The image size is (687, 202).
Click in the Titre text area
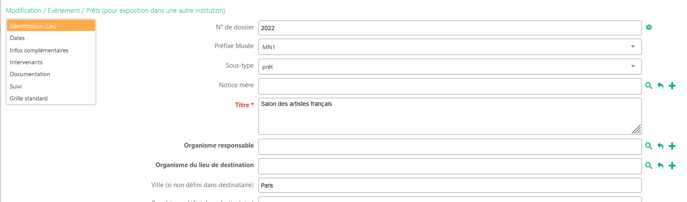pos(450,117)
